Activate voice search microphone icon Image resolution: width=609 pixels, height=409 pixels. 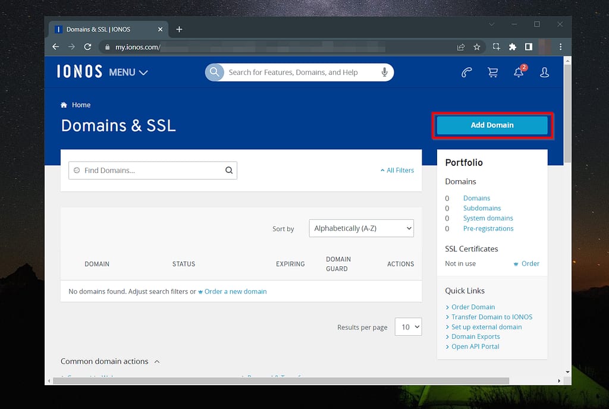click(384, 72)
